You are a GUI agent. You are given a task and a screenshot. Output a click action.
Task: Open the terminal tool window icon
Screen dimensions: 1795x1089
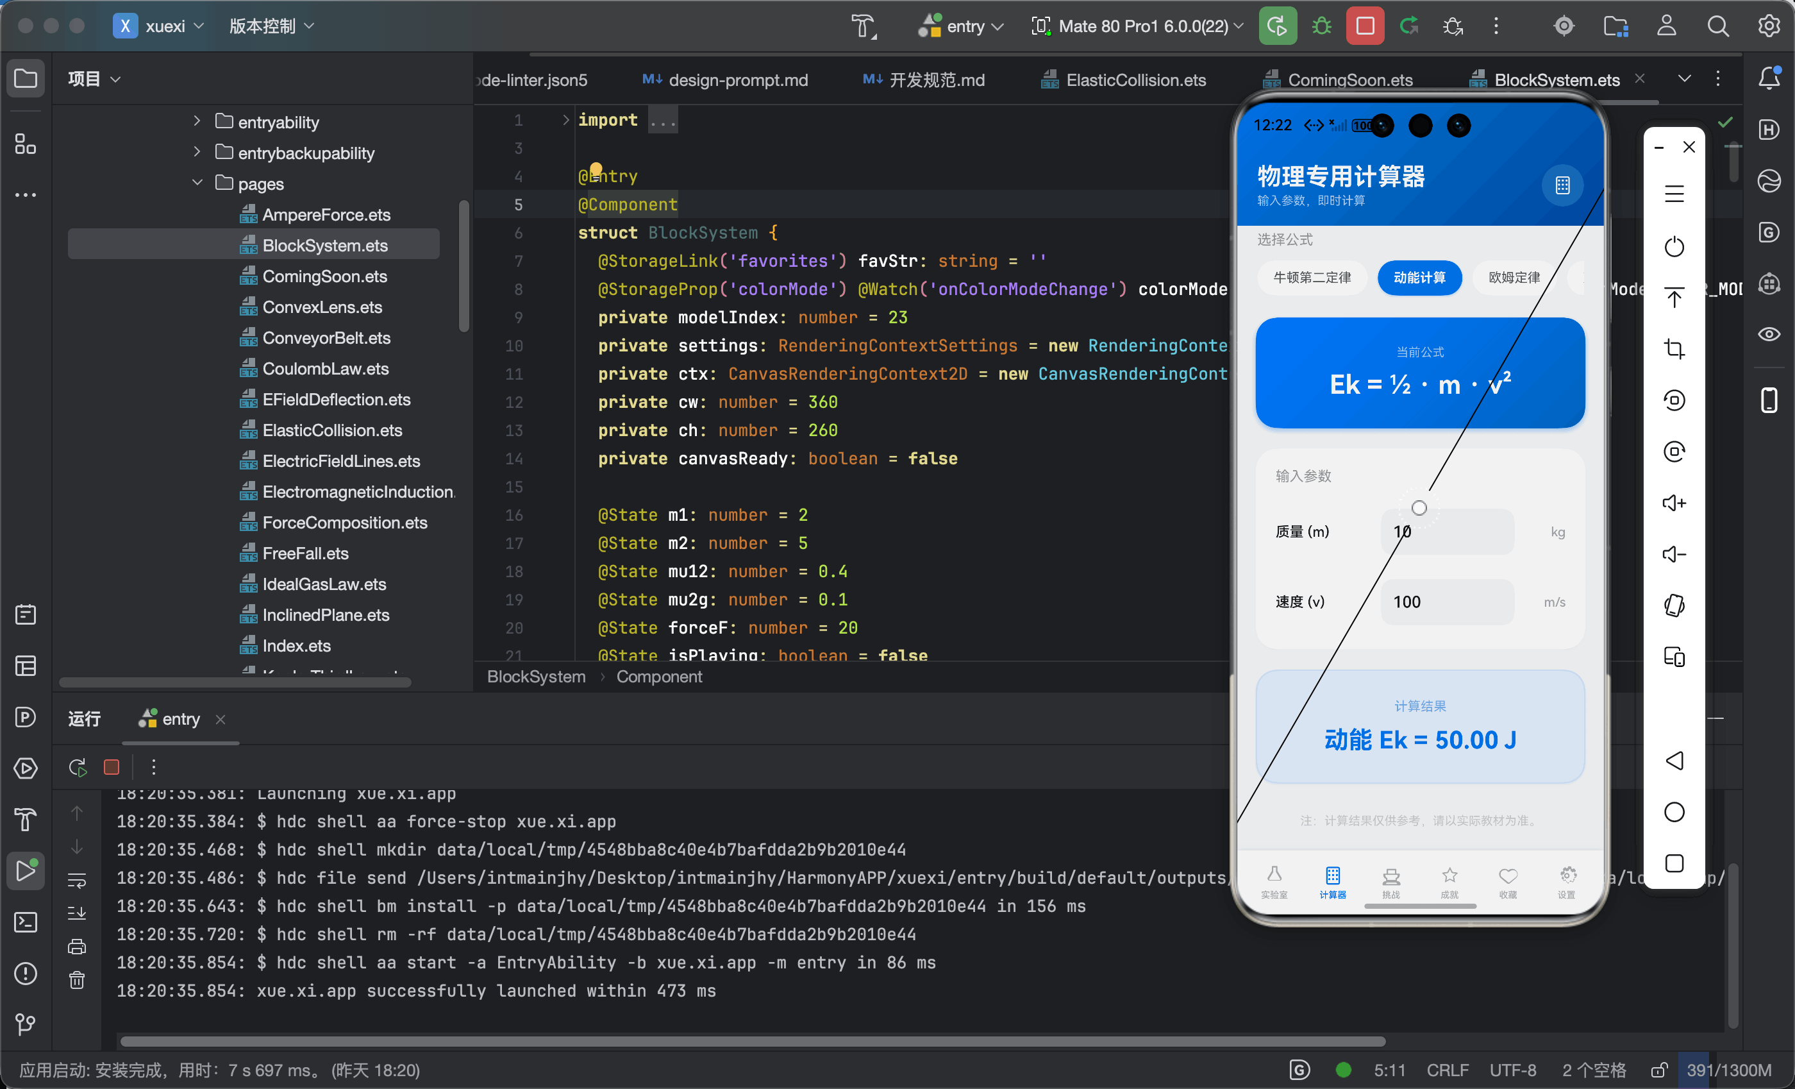pos(26,922)
